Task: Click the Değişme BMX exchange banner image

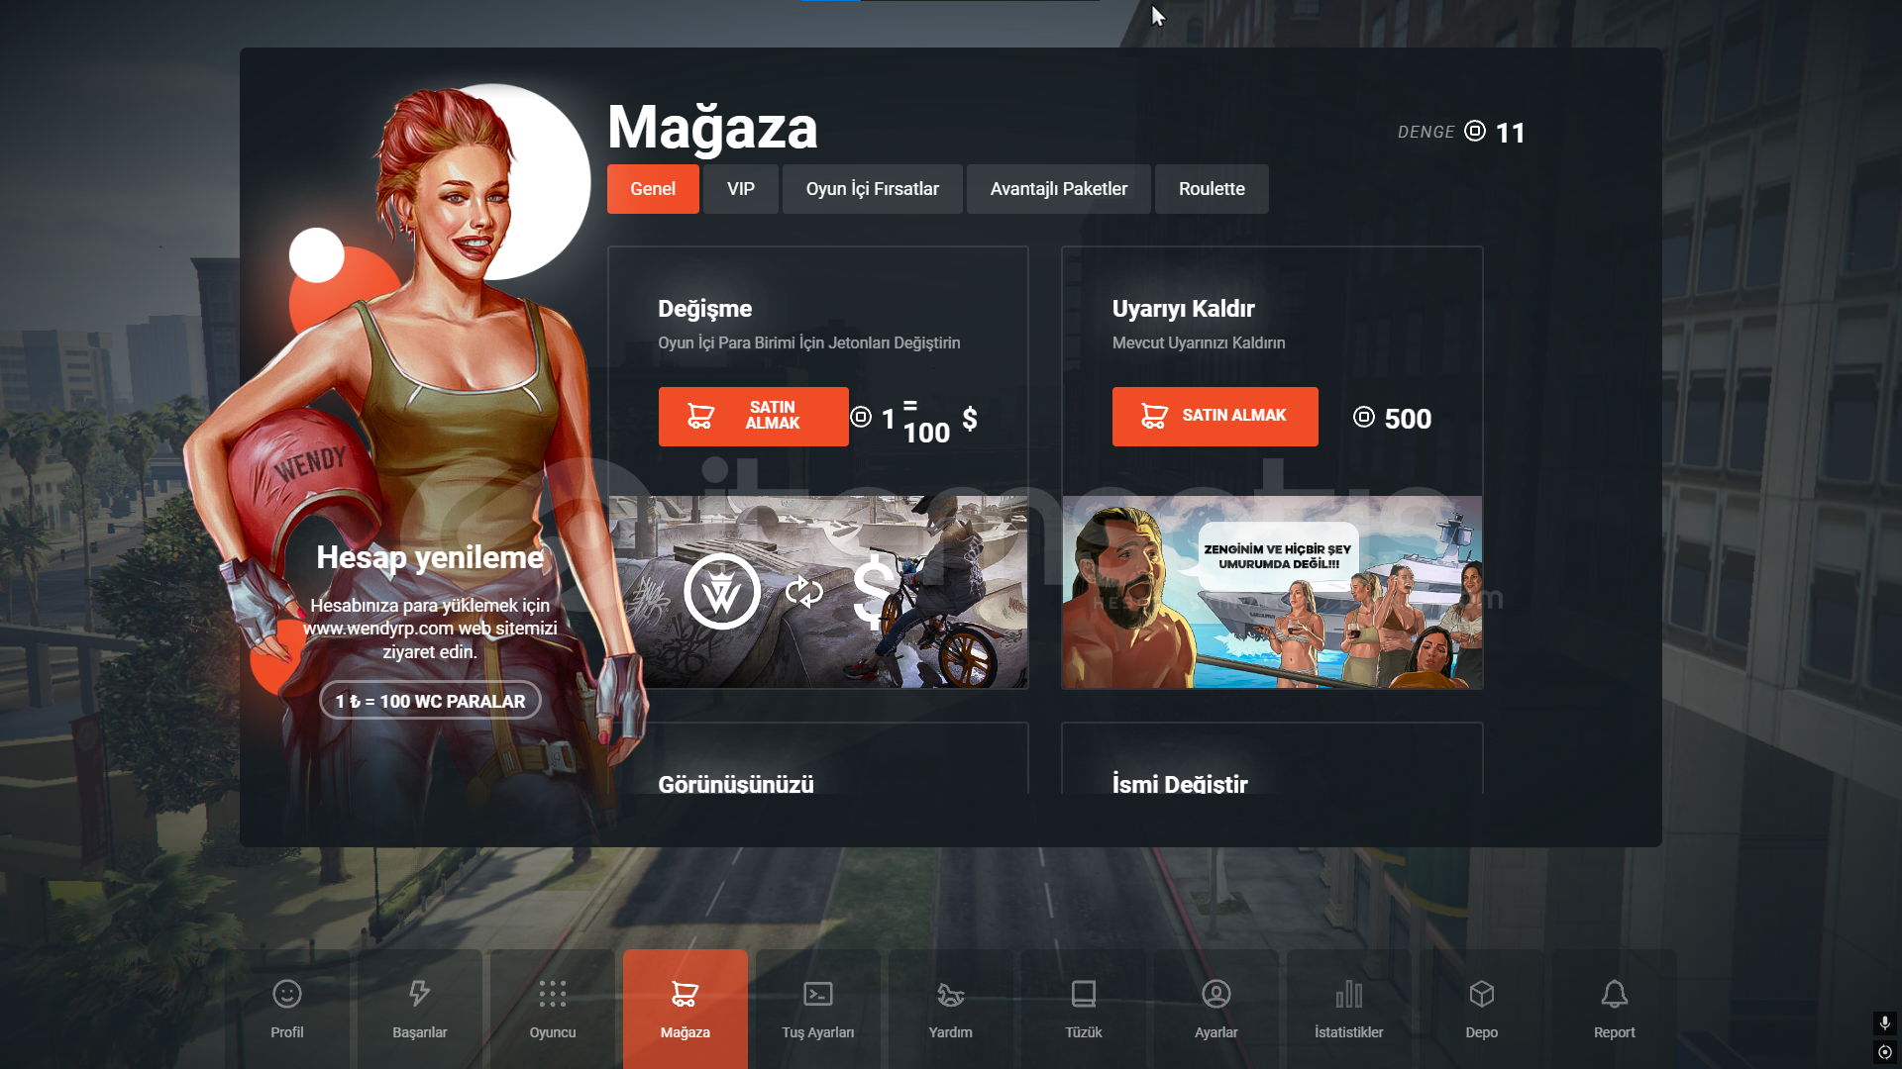Action: [x=818, y=592]
